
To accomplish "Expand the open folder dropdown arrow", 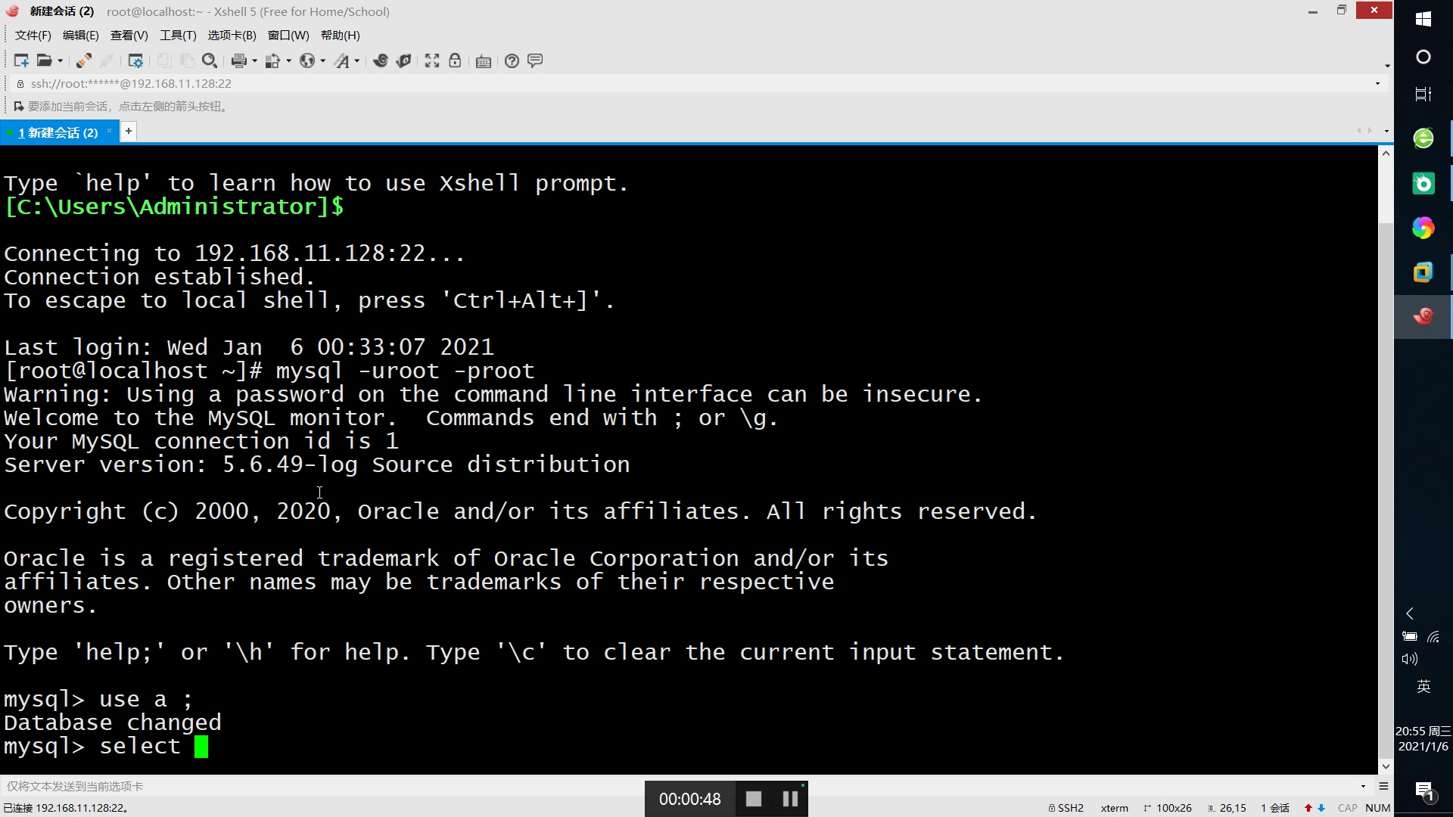I will click(x=60, y=61).
